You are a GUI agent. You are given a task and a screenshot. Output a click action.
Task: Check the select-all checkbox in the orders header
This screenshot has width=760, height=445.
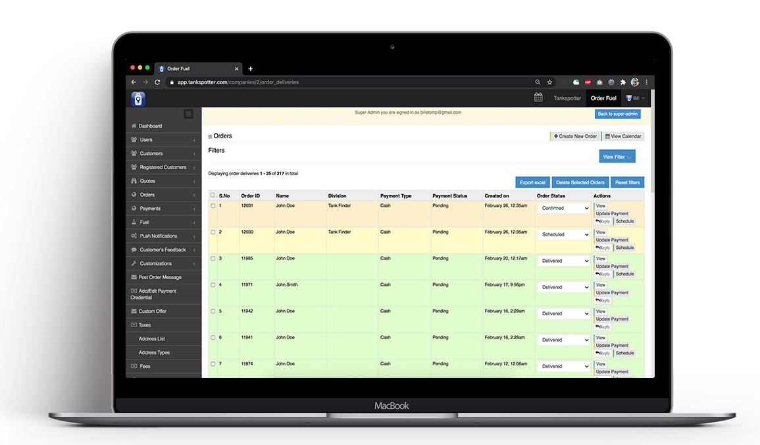[212, 196]
